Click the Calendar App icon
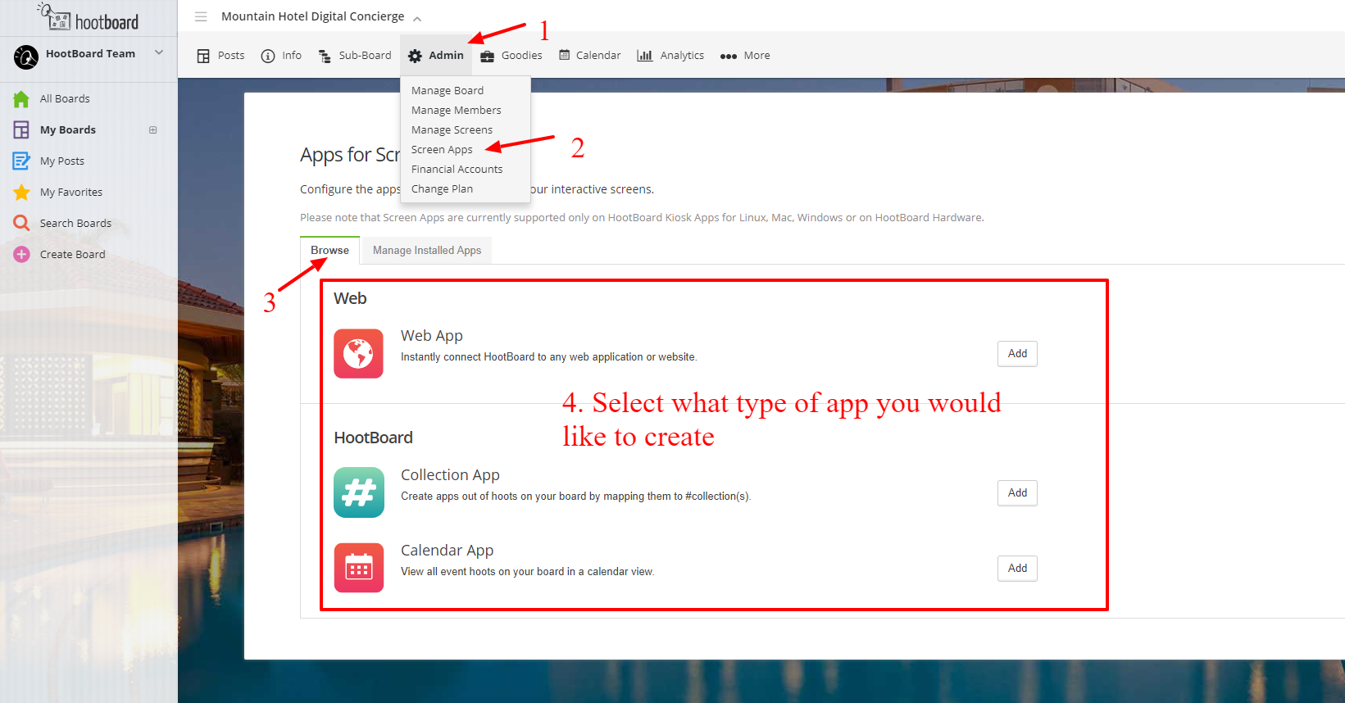Screen dimensions: 1345x703 click(x=359, y=568)
